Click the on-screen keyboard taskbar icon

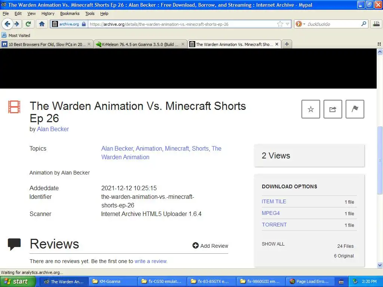(x=341, y=282)
